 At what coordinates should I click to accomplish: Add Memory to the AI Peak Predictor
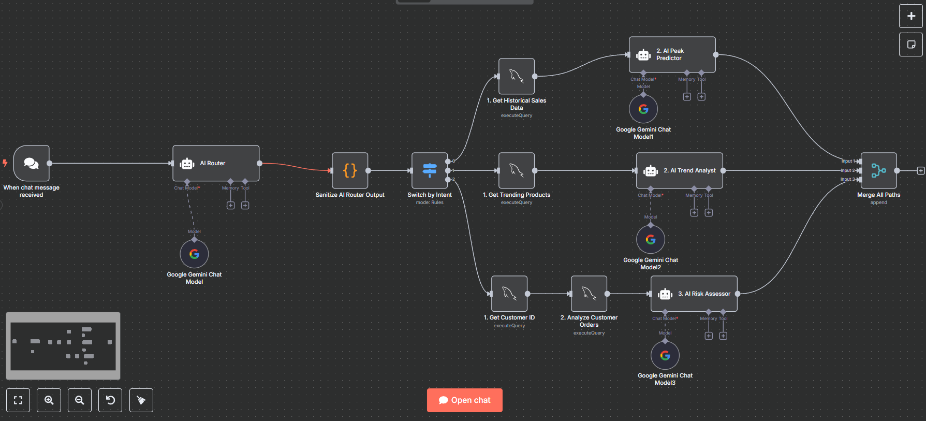click(687, 97)
